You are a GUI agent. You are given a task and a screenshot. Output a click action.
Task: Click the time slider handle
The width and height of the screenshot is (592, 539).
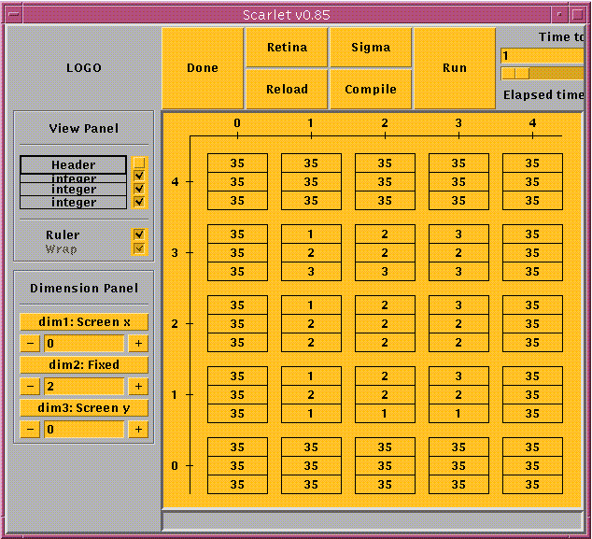(515, 73)
